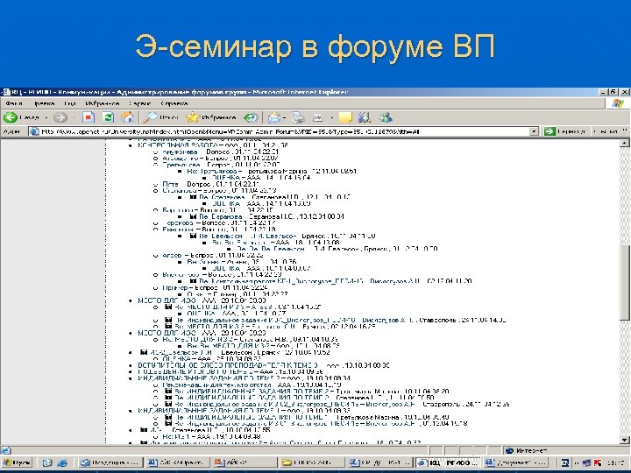The image size is (631, 473).
Task: Switch to the yellow folder taskbar window
Action: 312,462
